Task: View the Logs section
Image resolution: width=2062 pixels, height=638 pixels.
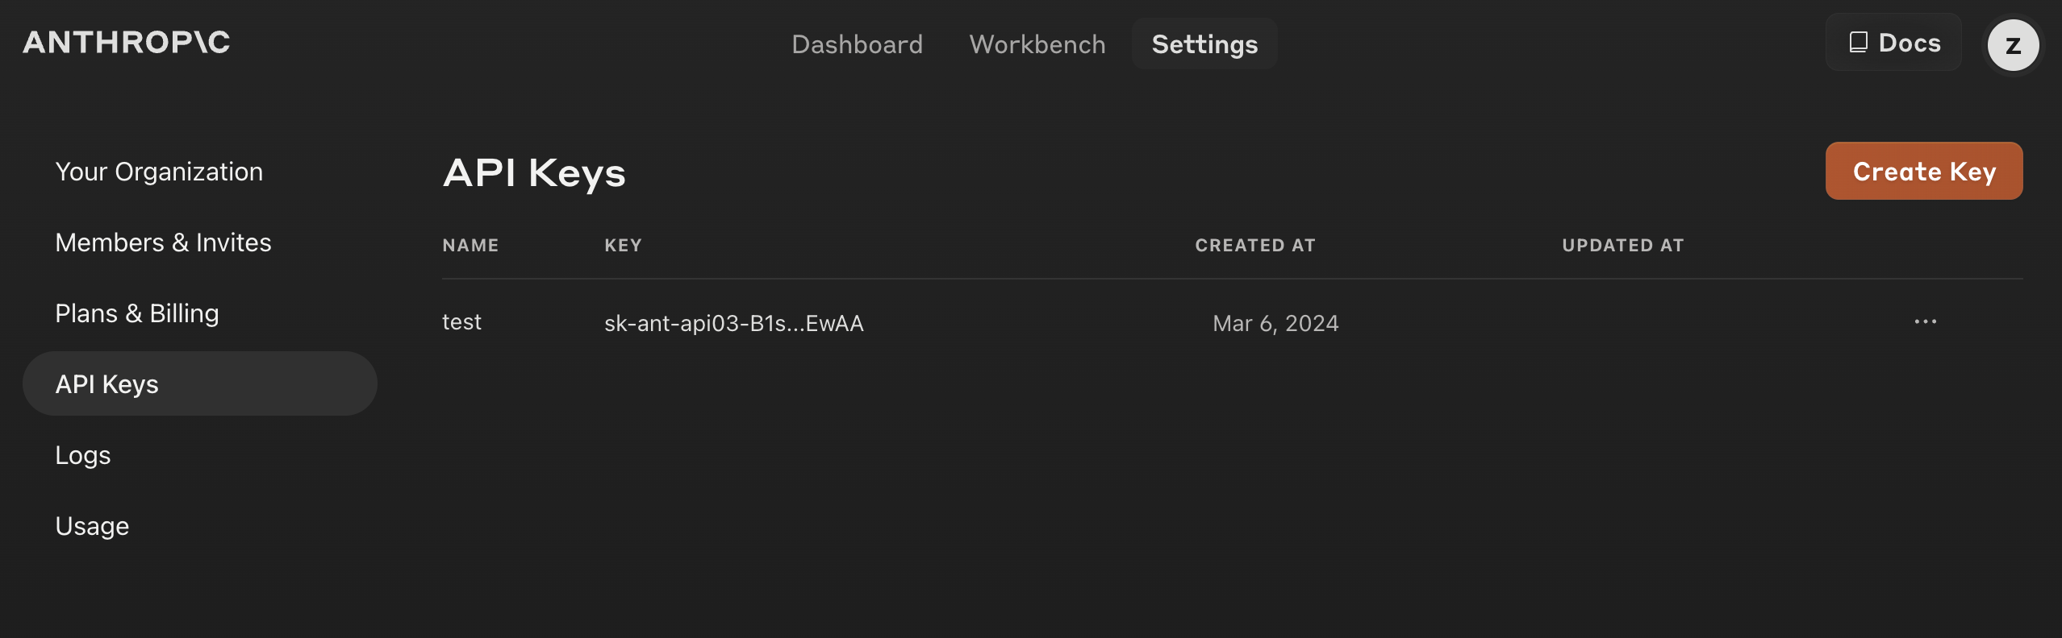Action: (83, 455)
